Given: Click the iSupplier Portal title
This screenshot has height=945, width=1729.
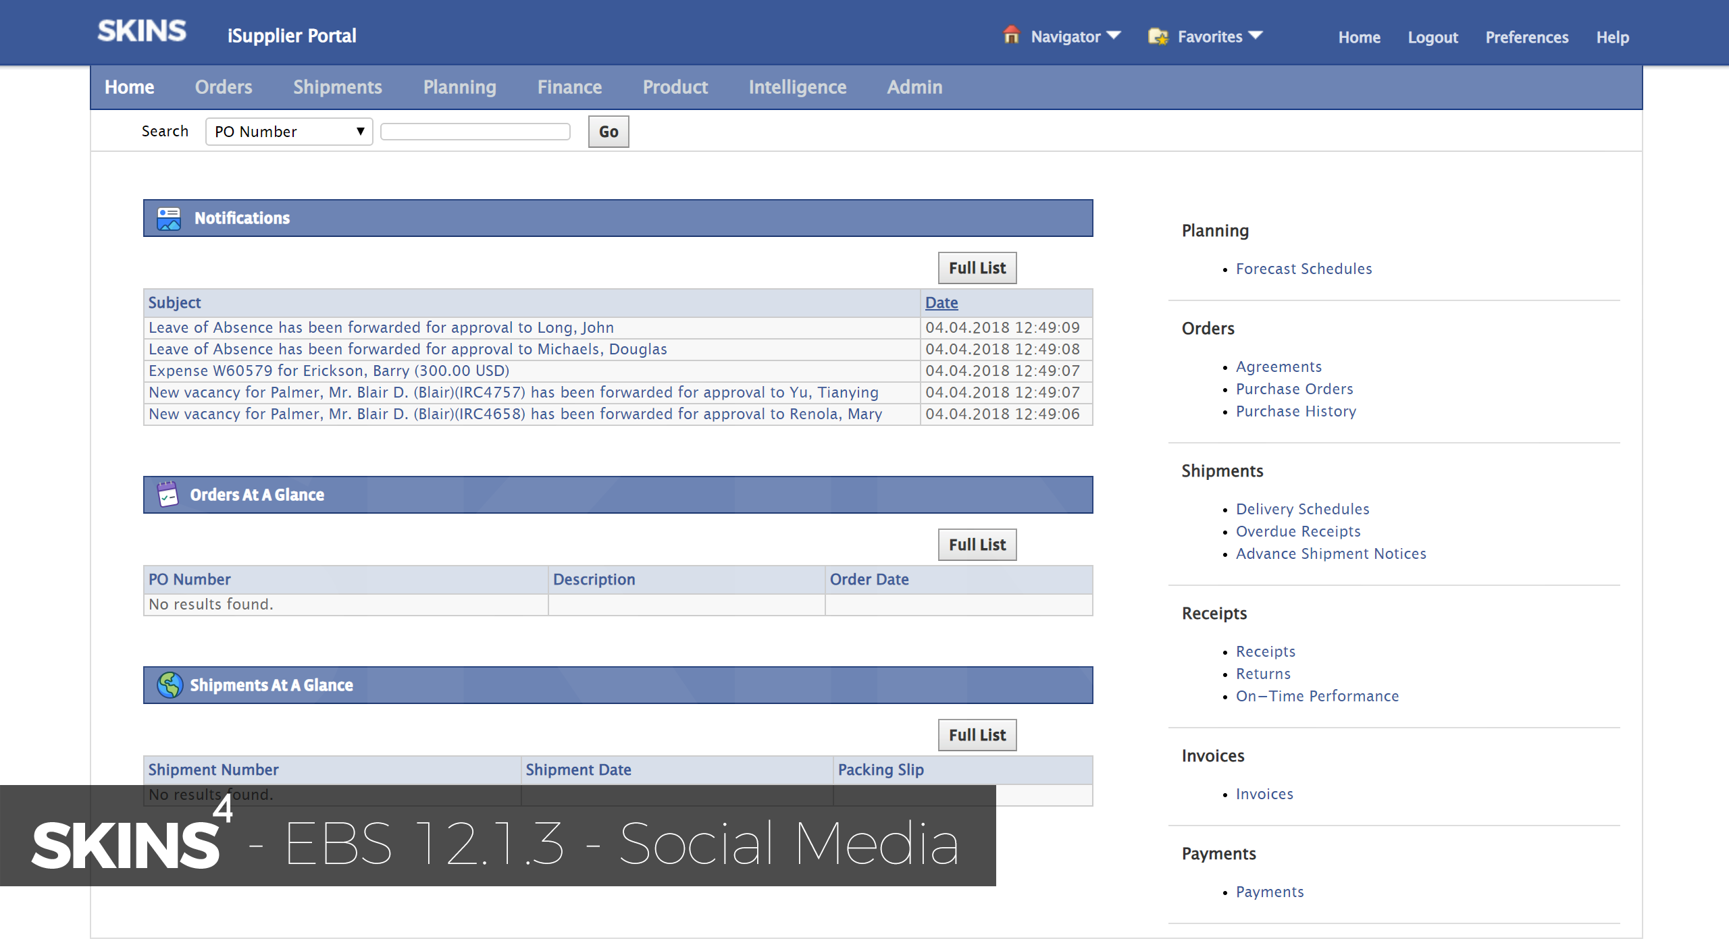Looking at the screenshot, I should pyautogui.click(x=292, y=35).
